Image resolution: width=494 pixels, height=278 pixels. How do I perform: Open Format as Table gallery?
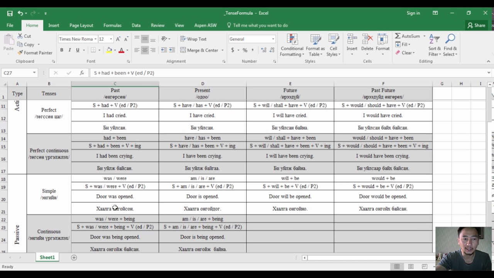[315, 45]
